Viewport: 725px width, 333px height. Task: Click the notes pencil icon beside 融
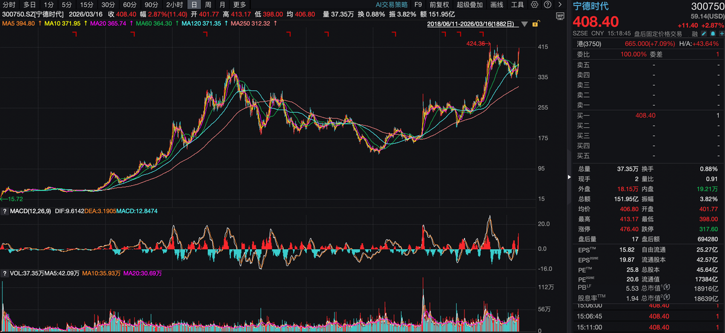coord(703,34)
